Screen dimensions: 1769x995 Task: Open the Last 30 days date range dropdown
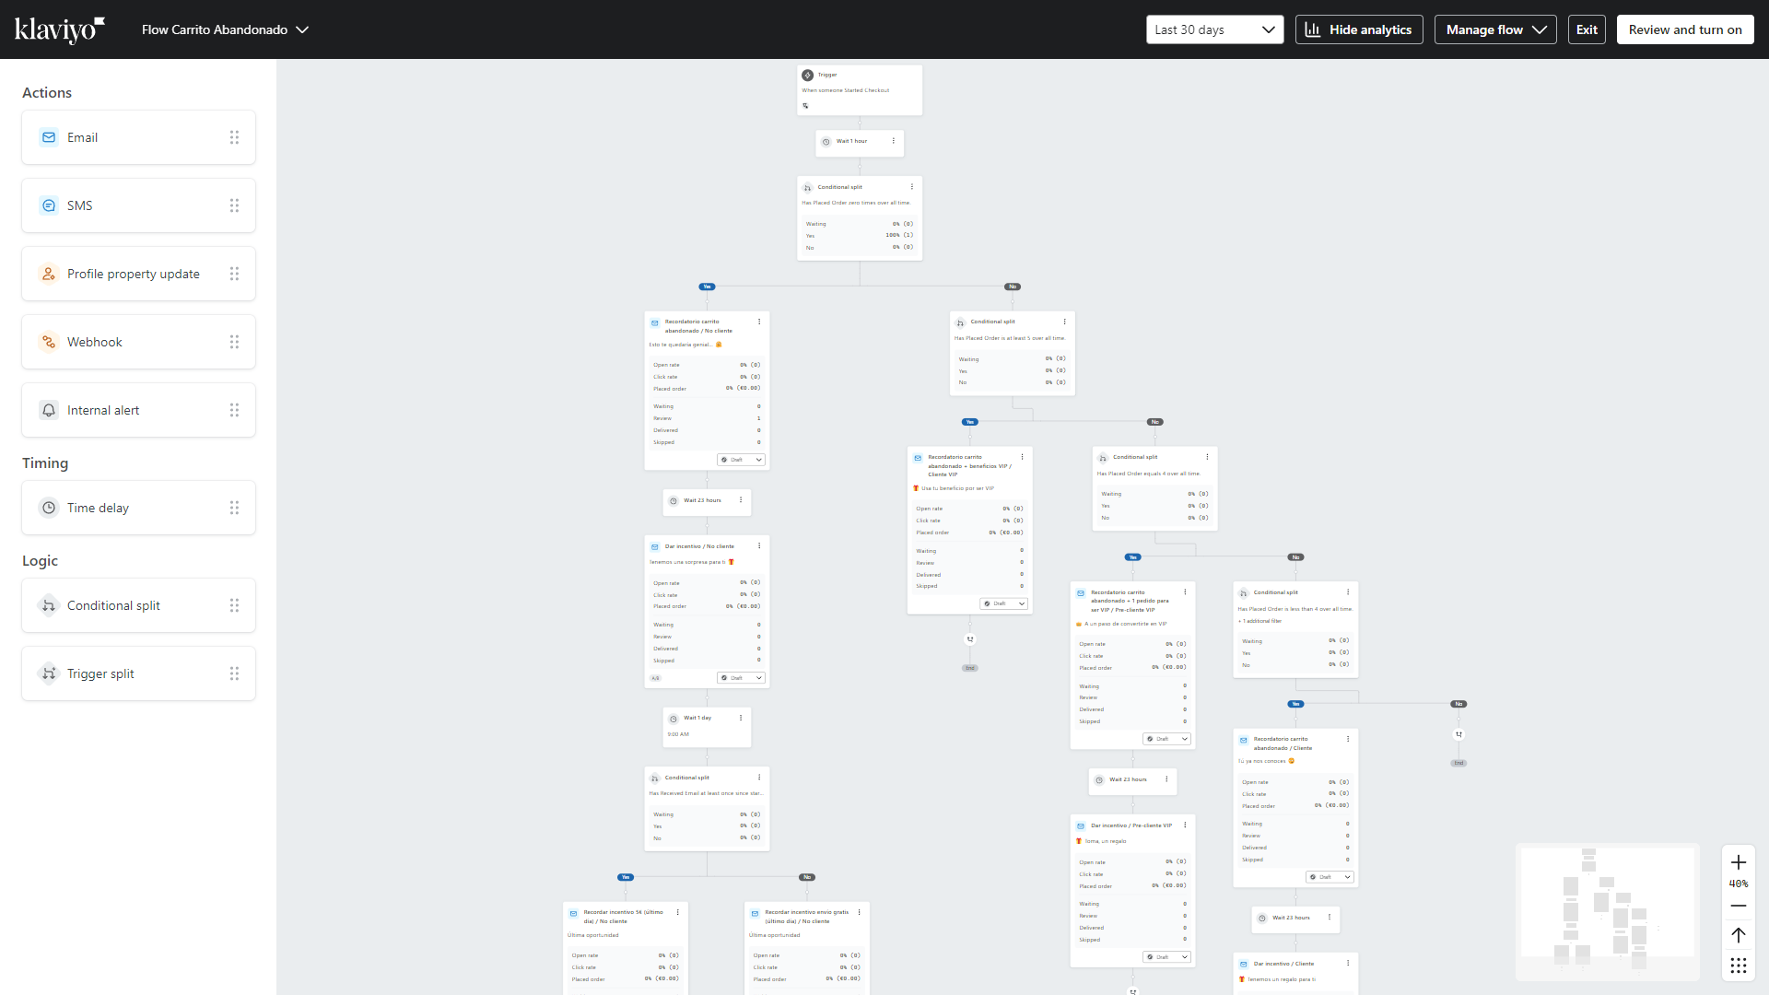point(1214,29)
